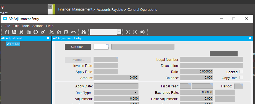The image size is (255, 104).
Task: Click the Invoice number field
Action: [106, 59]
